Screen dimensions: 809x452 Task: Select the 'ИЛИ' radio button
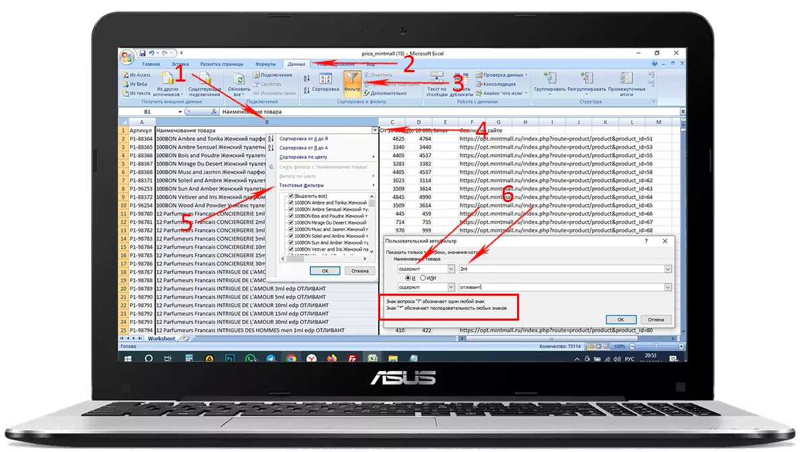pos(423,278)
